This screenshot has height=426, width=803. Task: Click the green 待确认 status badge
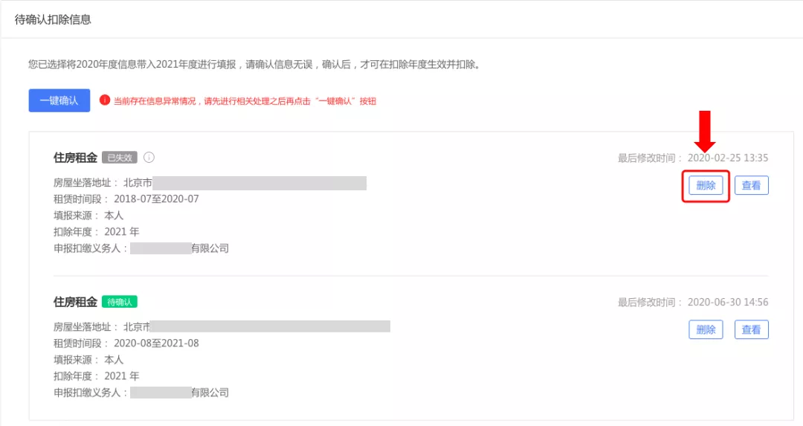(x=119, y=302)
